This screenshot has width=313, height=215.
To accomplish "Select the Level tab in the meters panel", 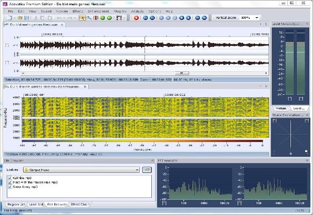I will (299, 108).
